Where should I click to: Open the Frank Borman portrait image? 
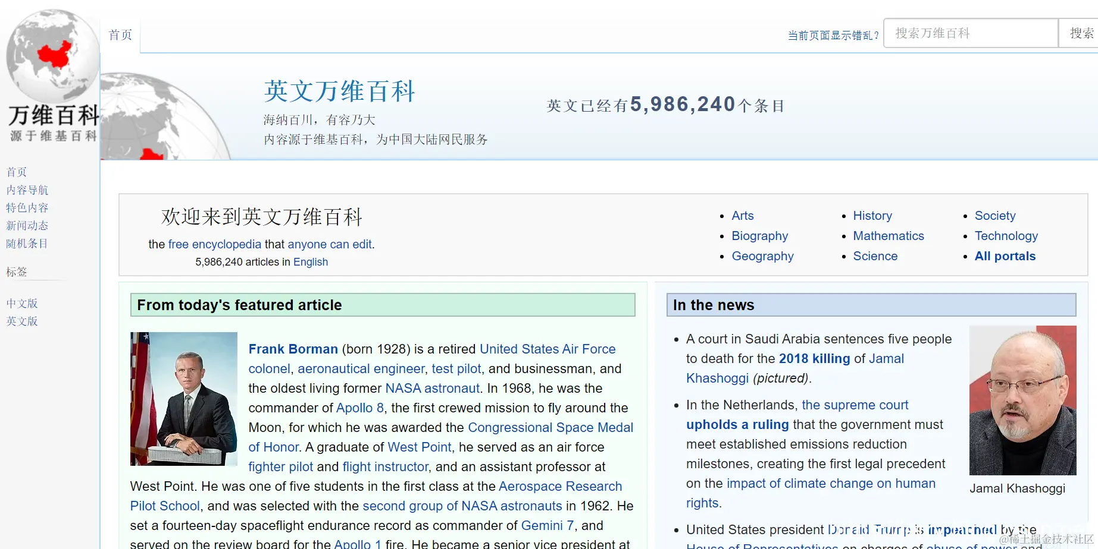183,398
